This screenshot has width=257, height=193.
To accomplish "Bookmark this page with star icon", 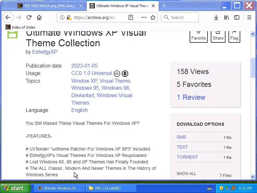I will [153, 17].
